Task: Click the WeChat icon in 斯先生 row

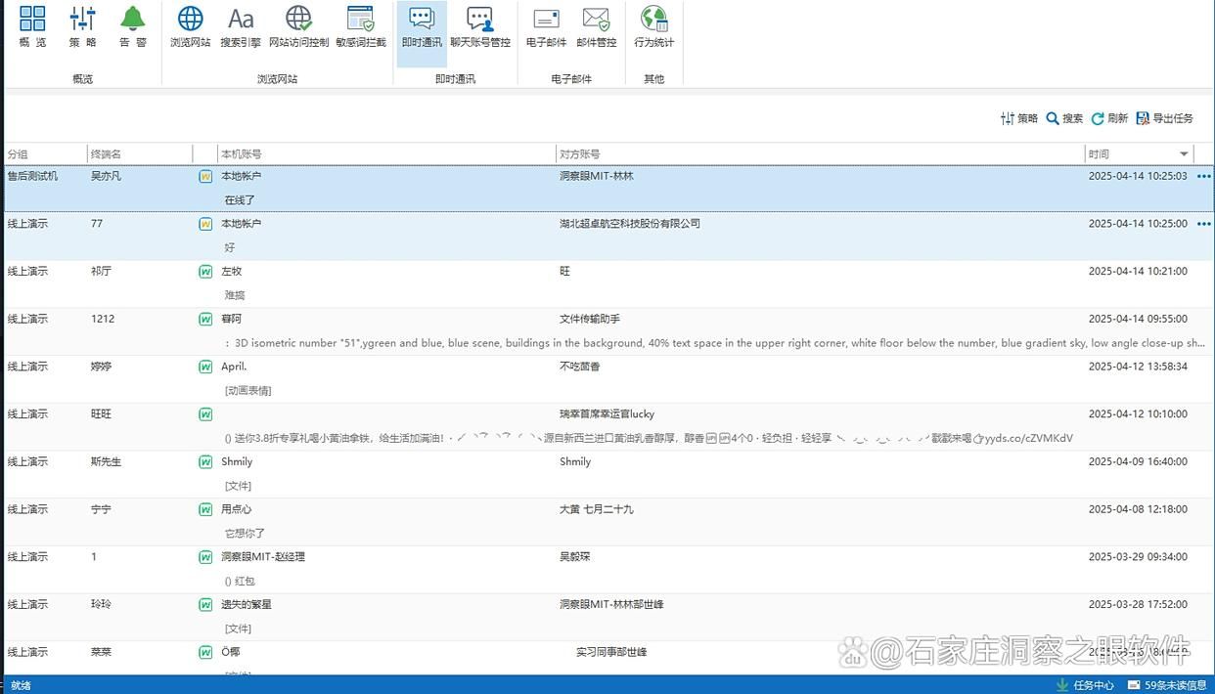Action: pyautogui.click(x=205, y=461)
